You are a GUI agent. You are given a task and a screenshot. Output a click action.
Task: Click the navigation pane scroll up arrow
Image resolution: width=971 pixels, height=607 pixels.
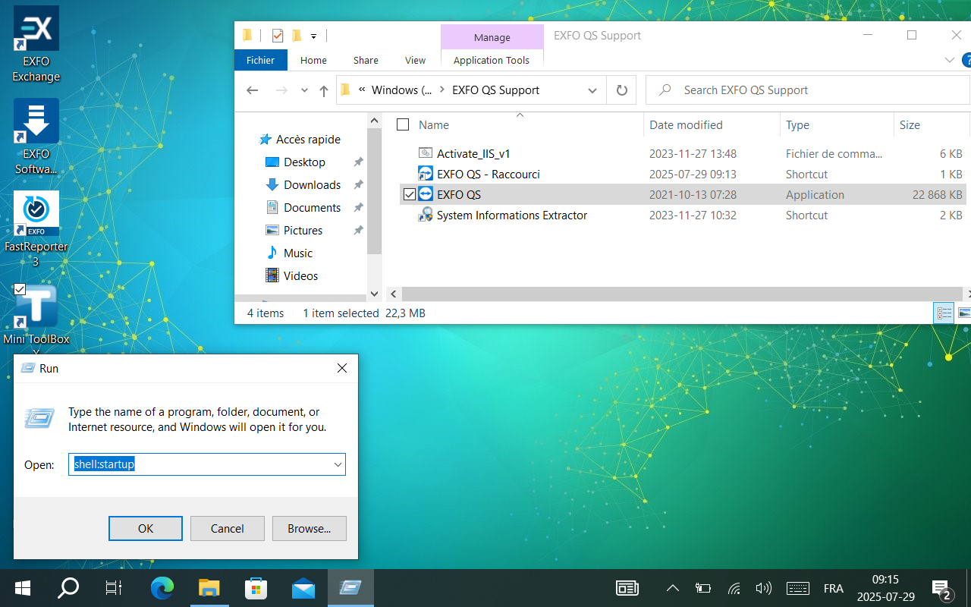[374, 120]
